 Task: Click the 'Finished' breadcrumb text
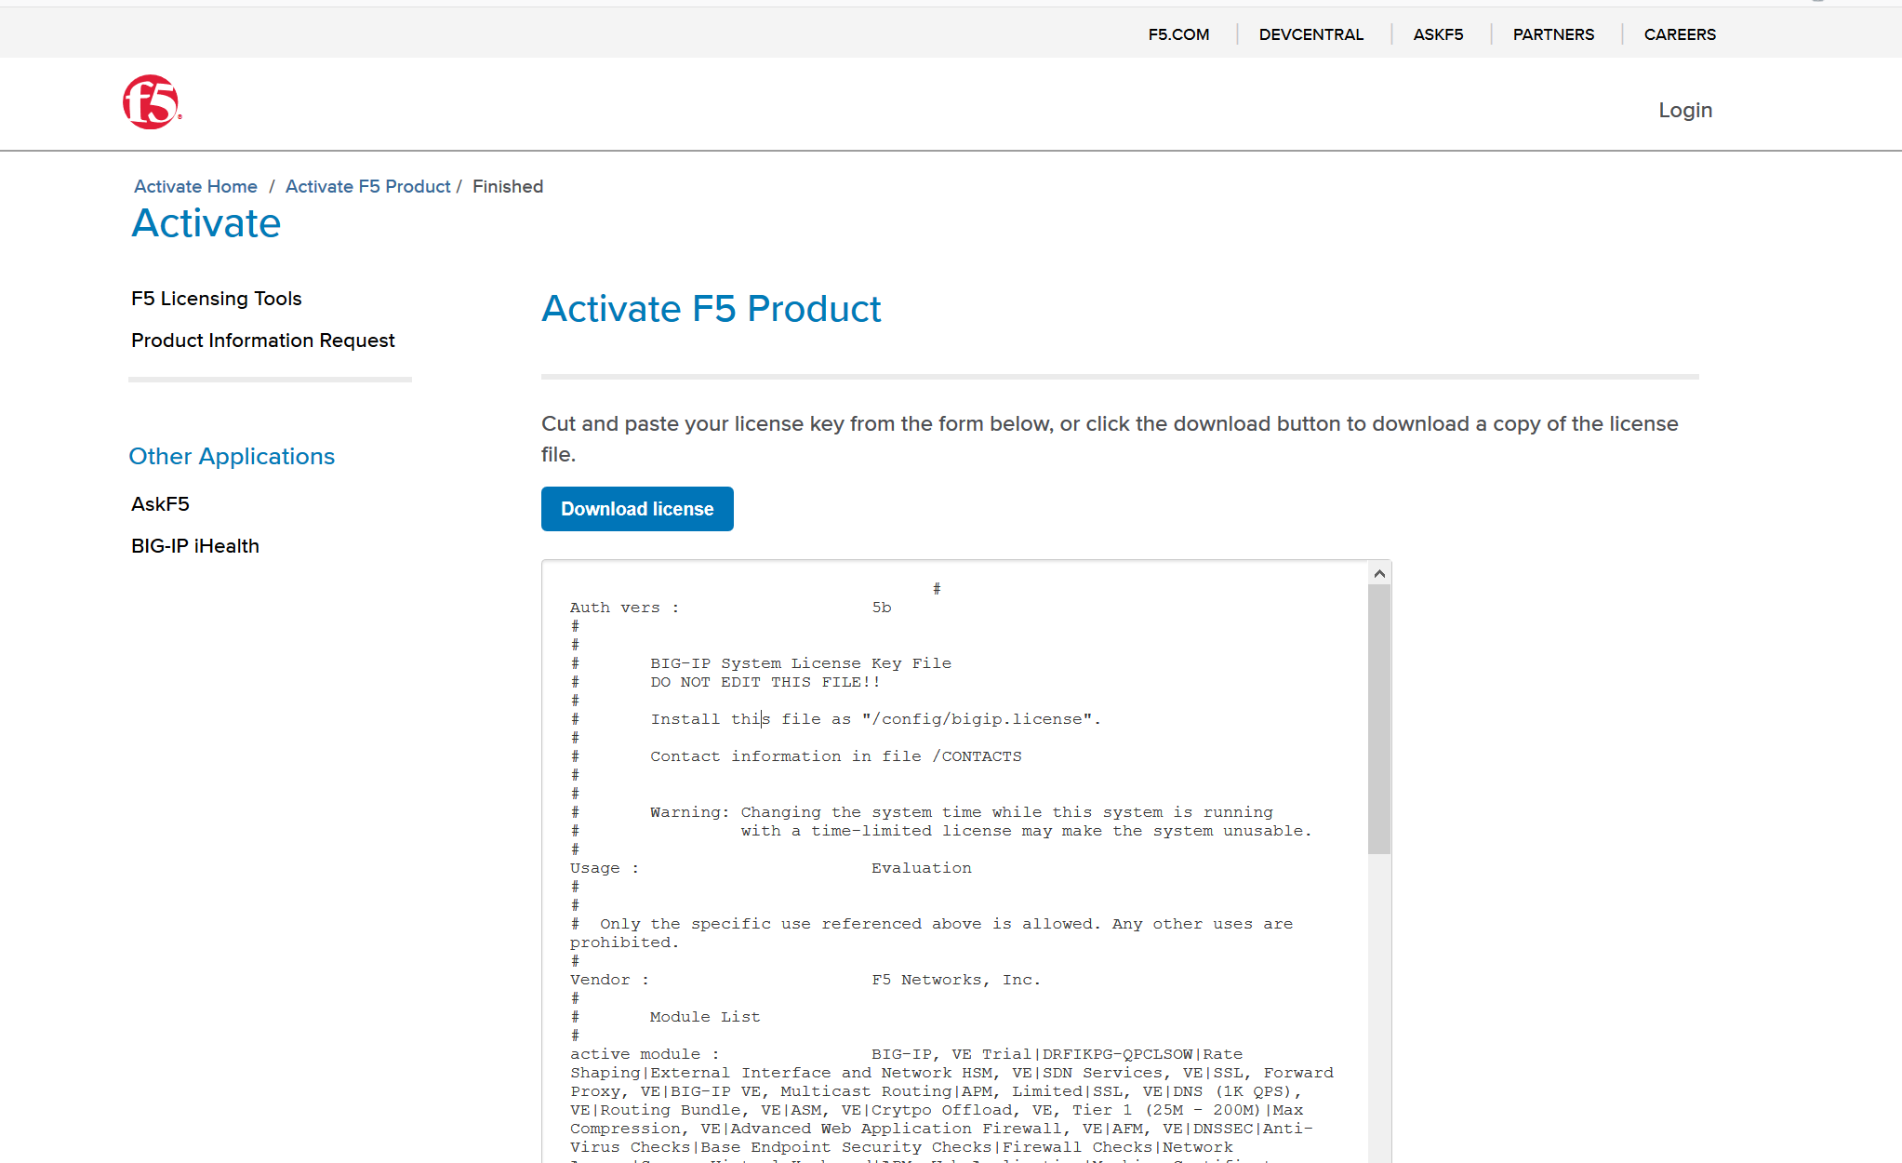(508, 186)
